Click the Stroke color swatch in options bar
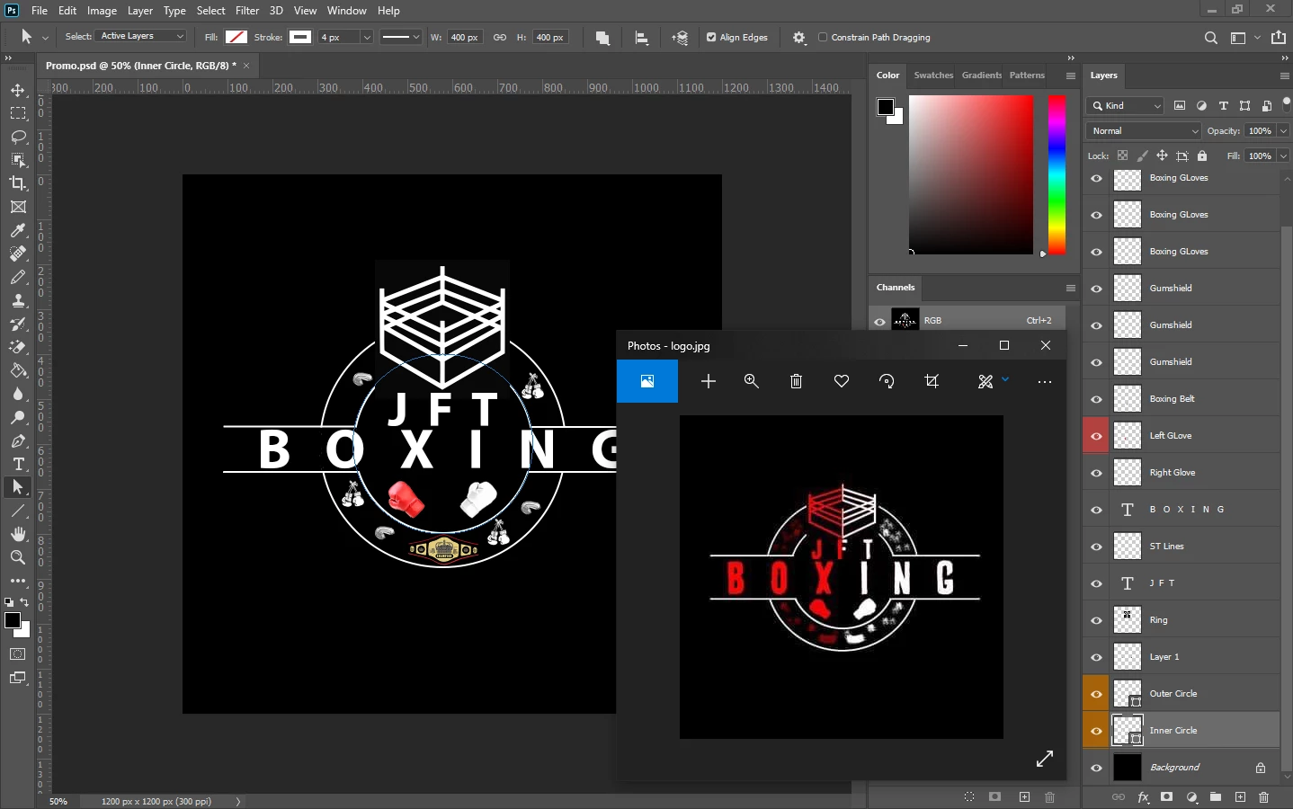Image resolution: width=1293 pixels, height=809 pixels. (300, 37)
